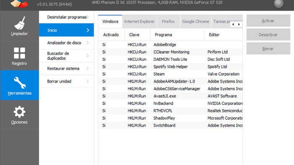This screenshot has height=165, width=294.
Task: Click the NVIDIA Corporation editor cell
Action: (225, 103)
